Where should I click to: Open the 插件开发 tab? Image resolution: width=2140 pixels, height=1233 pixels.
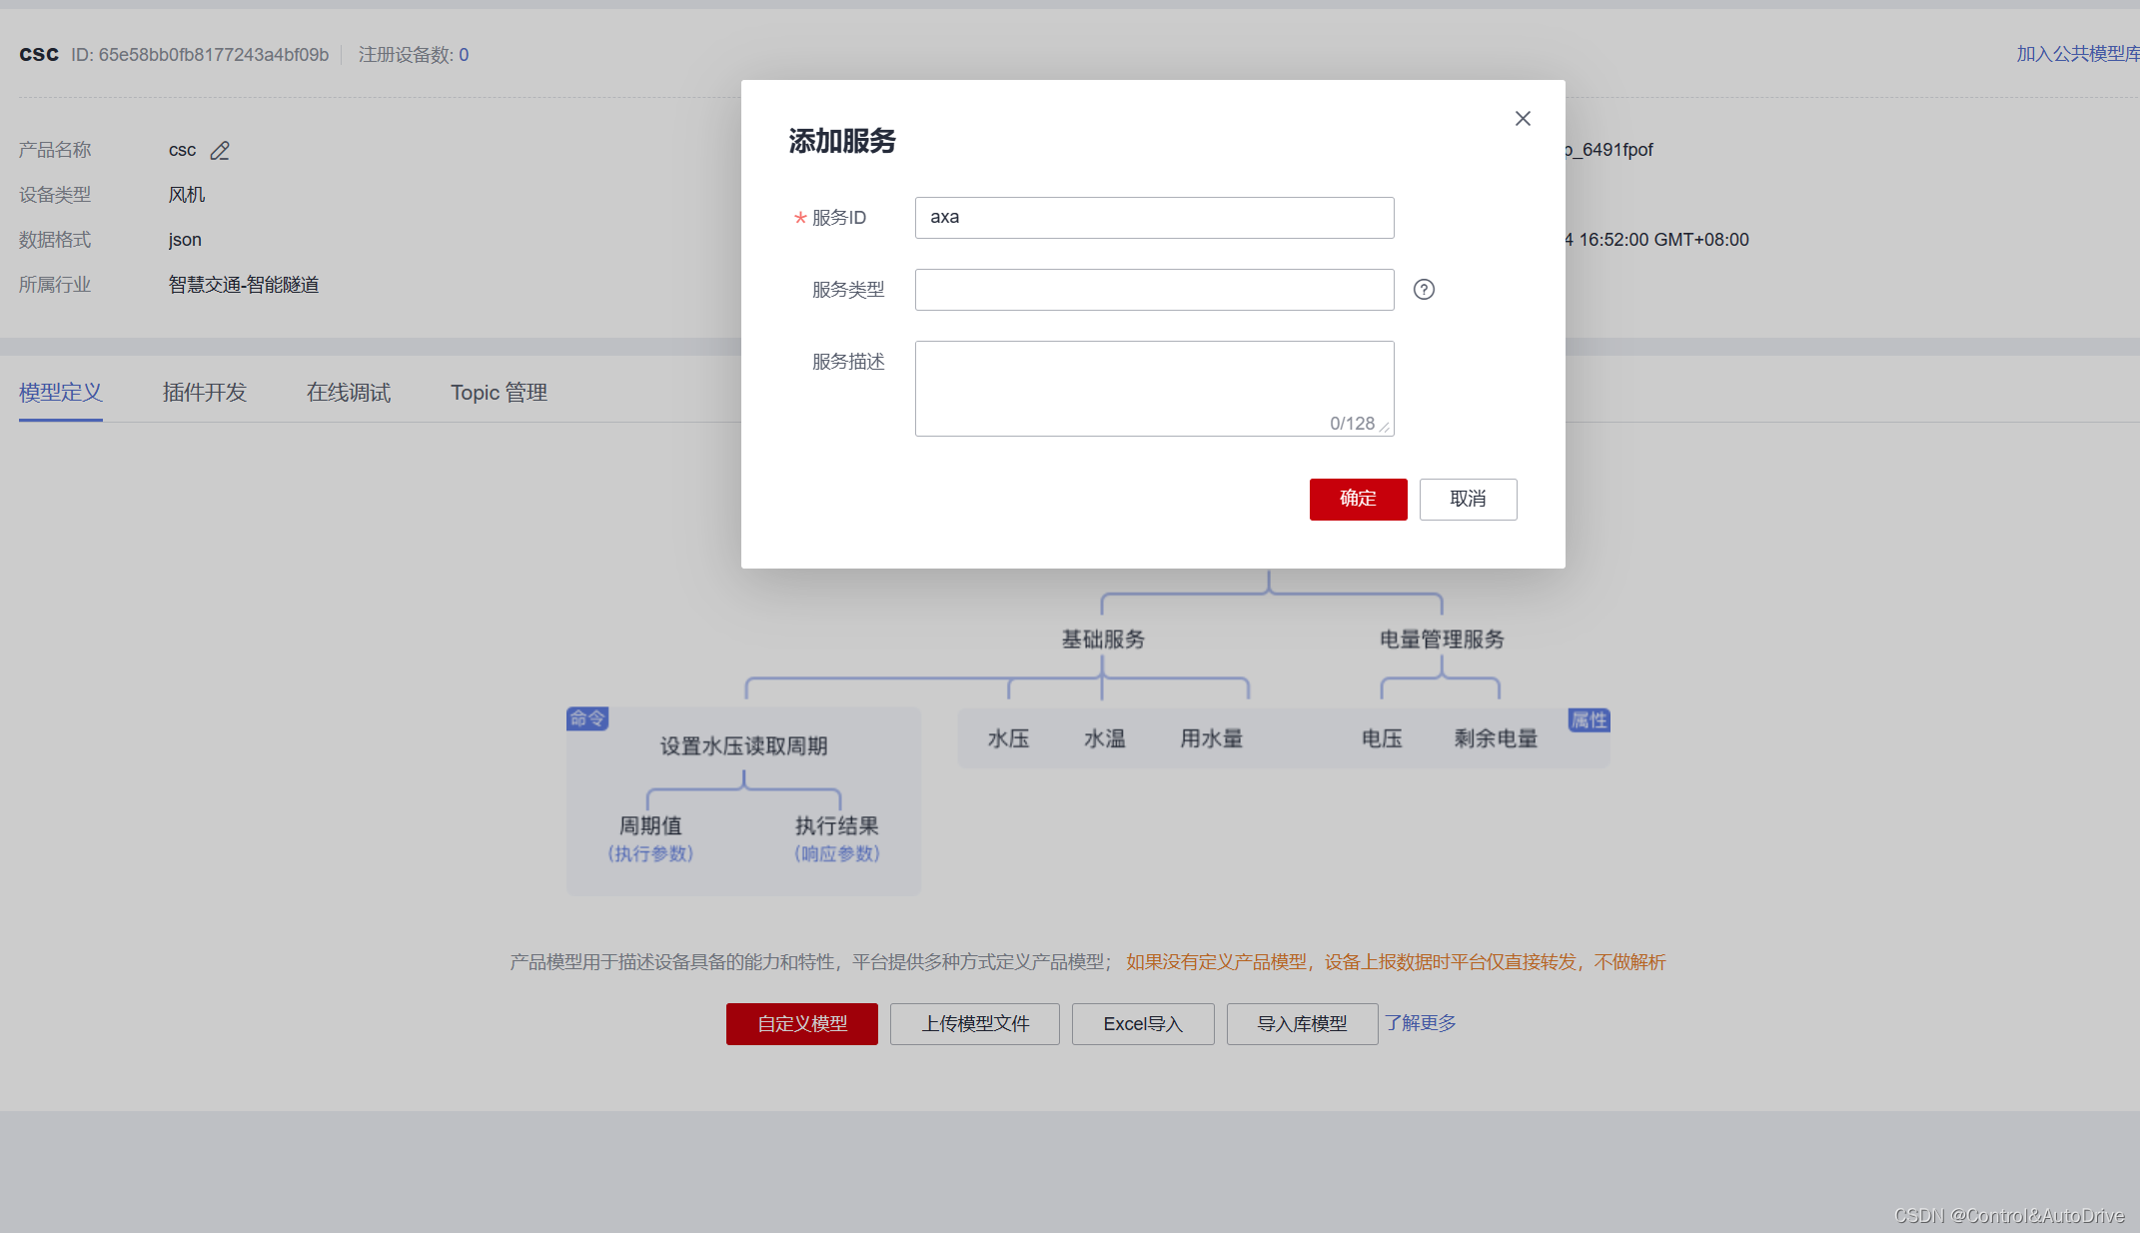click(x=205, y=393)
